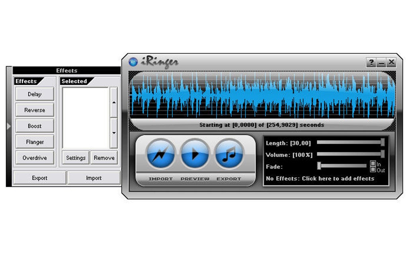The height and width of the screenshot is (253, 406).
Task: Open Settings for the selected effect
Action: click(76, 158)
